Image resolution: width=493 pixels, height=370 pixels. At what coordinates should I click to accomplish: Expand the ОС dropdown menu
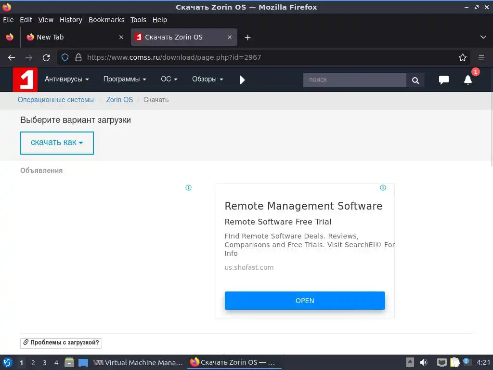click(x=169, y=79)
